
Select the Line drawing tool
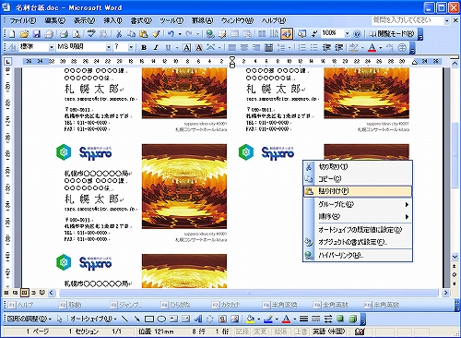pos(125,319)
